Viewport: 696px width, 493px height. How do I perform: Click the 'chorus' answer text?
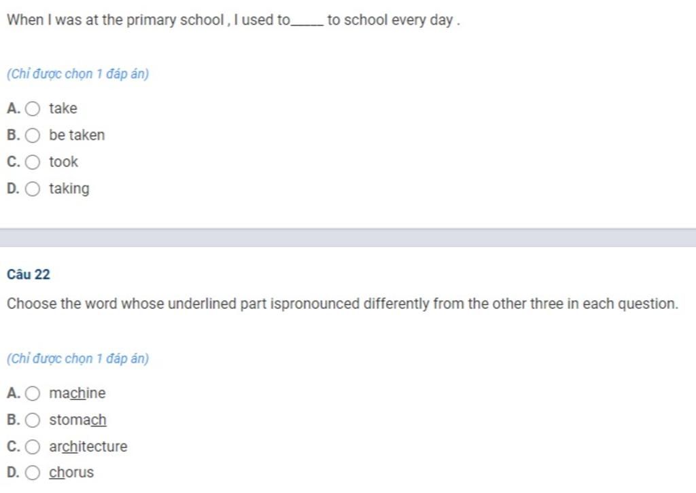point(71,472)
